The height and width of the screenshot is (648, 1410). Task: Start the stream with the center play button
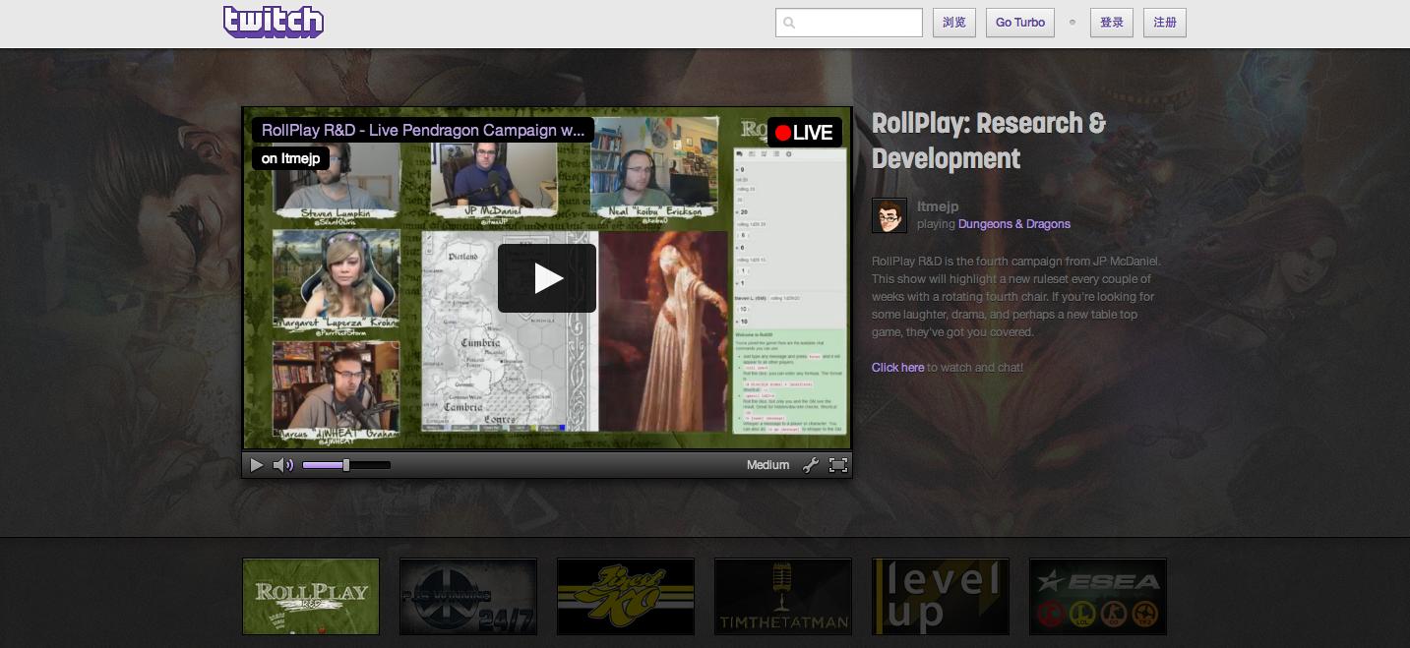click(547, 278)
